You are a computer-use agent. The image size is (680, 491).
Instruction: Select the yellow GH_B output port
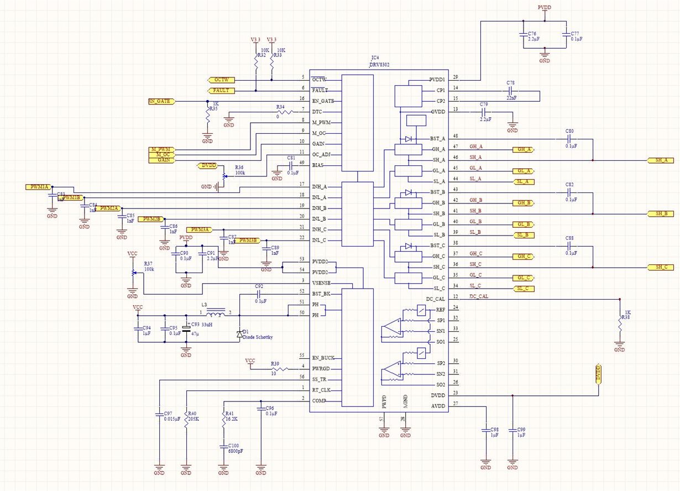[x=523, y=203]
